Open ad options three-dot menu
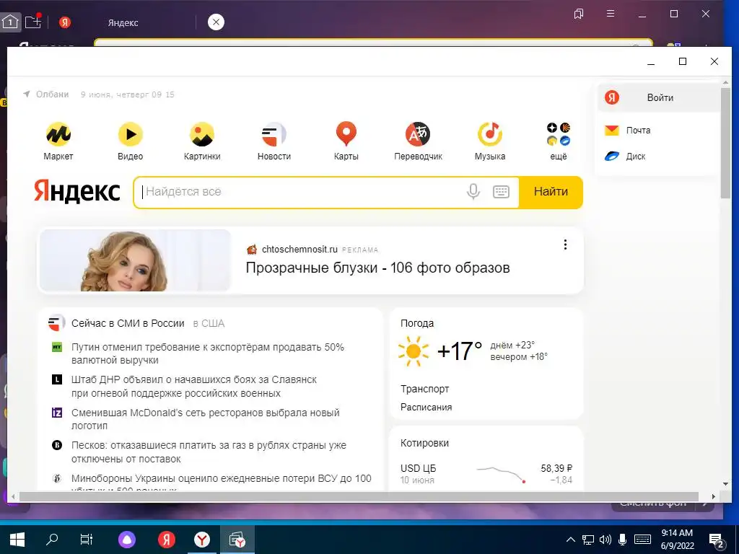Screen dimensions: 739x554 coord(565,245)
